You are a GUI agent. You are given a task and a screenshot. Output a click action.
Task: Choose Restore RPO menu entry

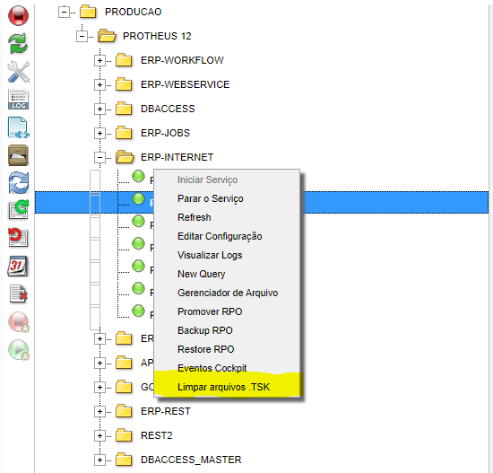(x=227, y=349)
